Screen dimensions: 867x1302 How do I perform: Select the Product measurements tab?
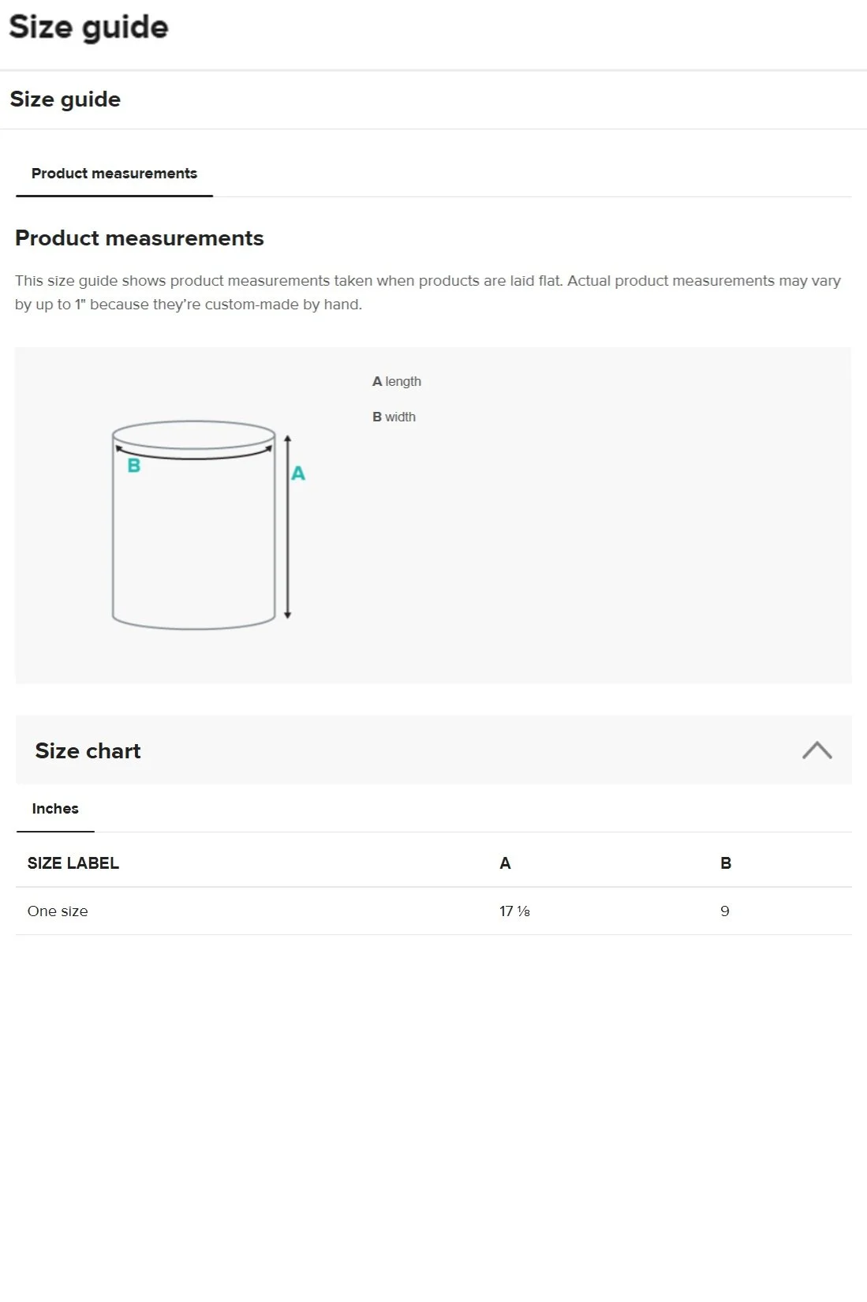pyautogui.click(x=114, y=174)
